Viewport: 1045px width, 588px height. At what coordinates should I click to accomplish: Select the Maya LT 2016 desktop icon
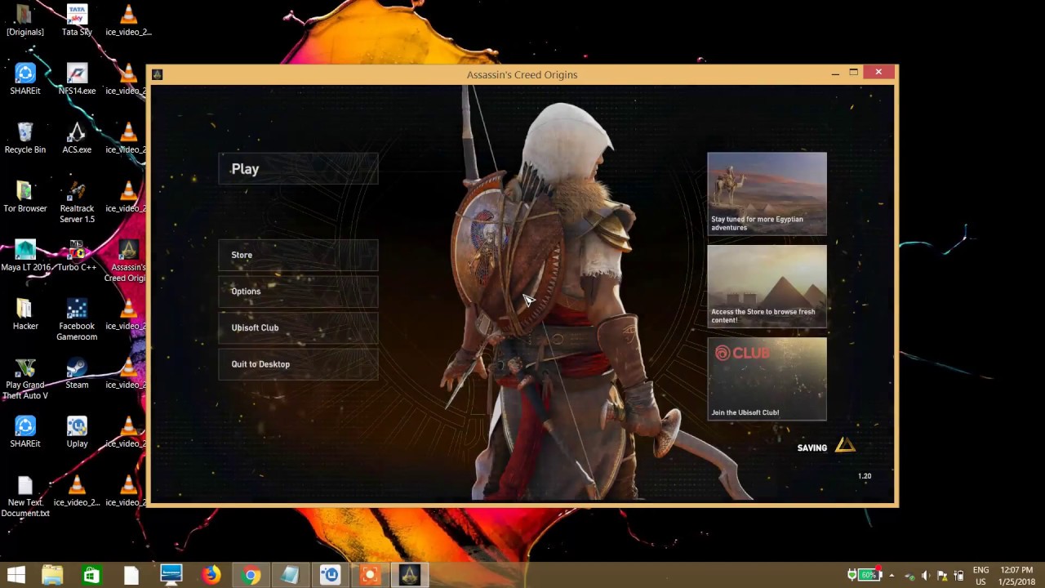click(25, 256)
